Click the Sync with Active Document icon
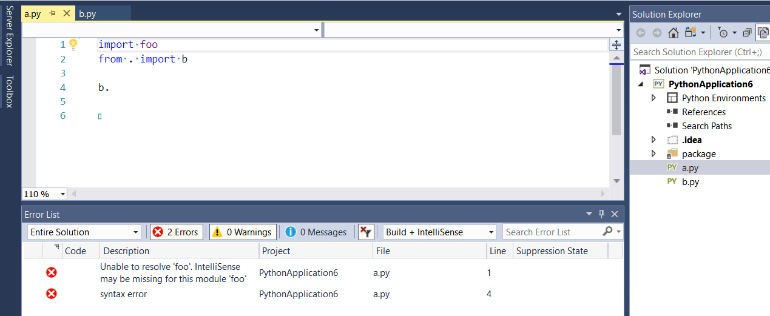 point(691,32)
